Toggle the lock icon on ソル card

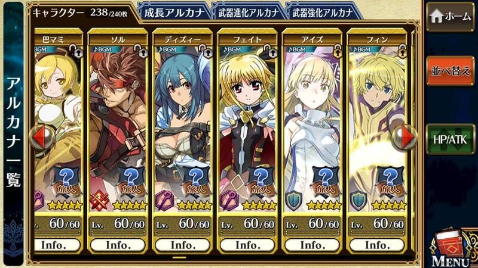(141, 51)
